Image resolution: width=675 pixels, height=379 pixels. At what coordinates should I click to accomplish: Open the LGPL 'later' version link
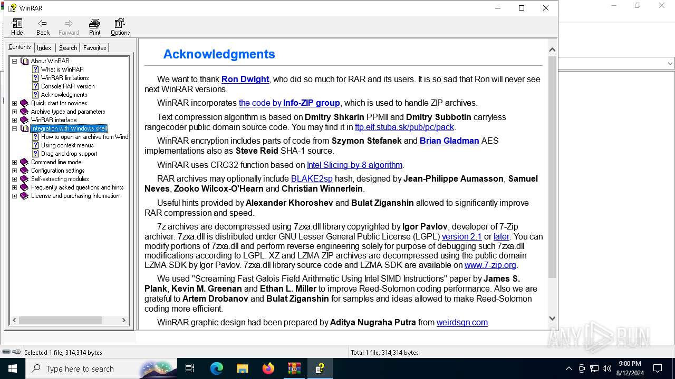click(x=502, y=236)
